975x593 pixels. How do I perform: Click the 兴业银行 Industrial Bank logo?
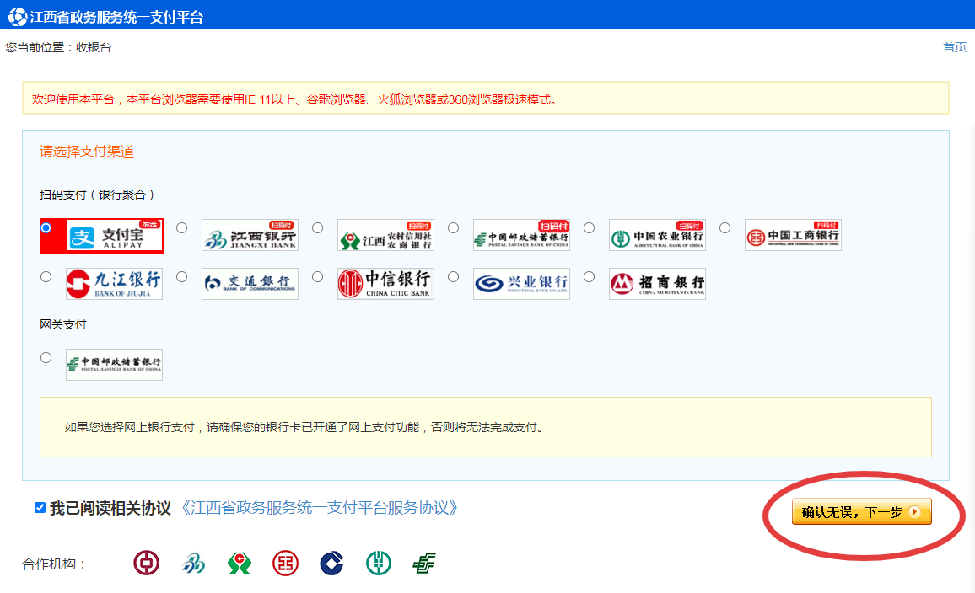[522, 284]
